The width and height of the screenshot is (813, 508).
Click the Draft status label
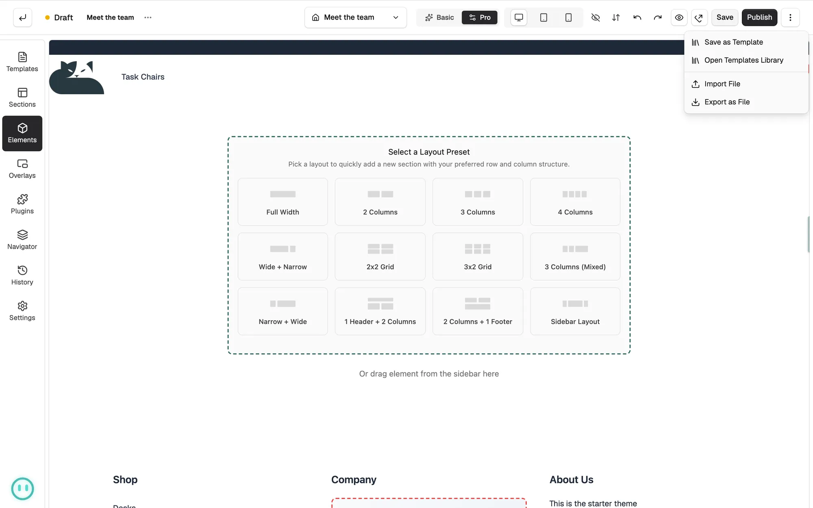click(59, 17)
